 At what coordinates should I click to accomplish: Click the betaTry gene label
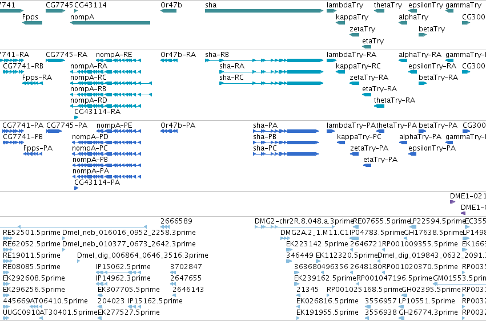click(432, 29)
